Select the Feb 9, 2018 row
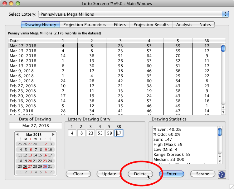The image size is (234, 189). tap(115, 111)
